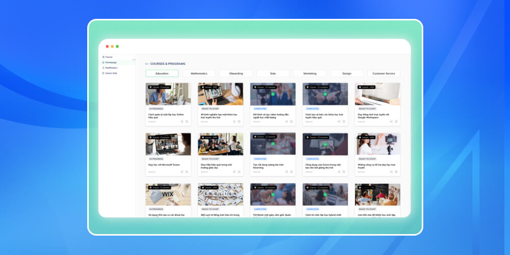The width and height of the screenshot is (510, 255).
Task: Click the Course list icon in sidebar
Action: [103, 57]
